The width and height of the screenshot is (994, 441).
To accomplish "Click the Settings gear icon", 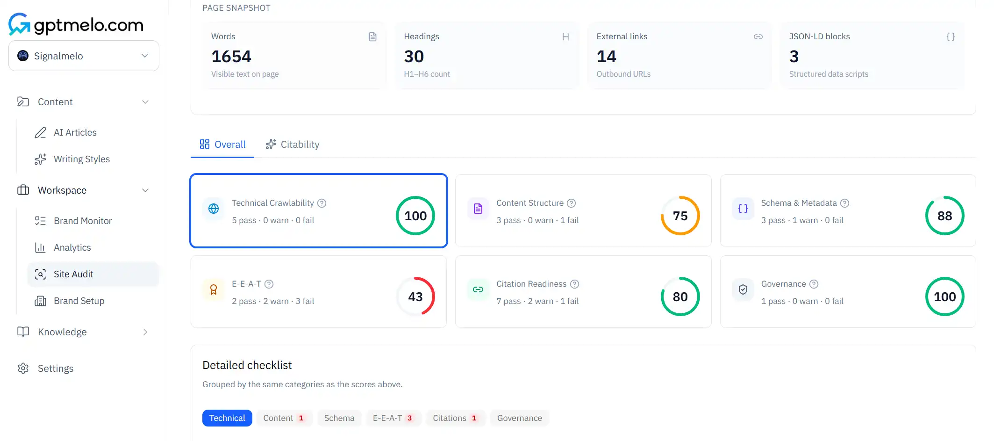I will (x=23, y=369).
